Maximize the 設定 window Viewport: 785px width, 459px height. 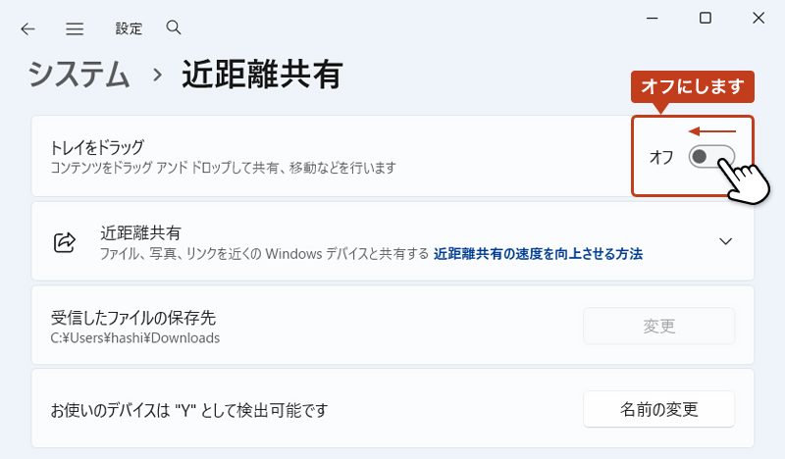tap(706, 18)
